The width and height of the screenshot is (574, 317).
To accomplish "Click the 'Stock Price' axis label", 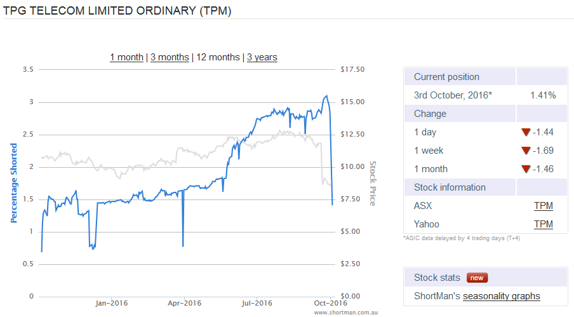I will tap(373, 184).
